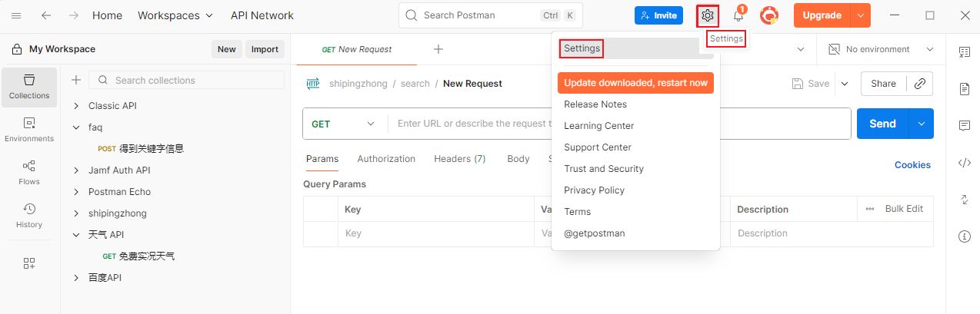Click Update downloaded, restart now button
The image size is (980, 314).
point(635,83)
